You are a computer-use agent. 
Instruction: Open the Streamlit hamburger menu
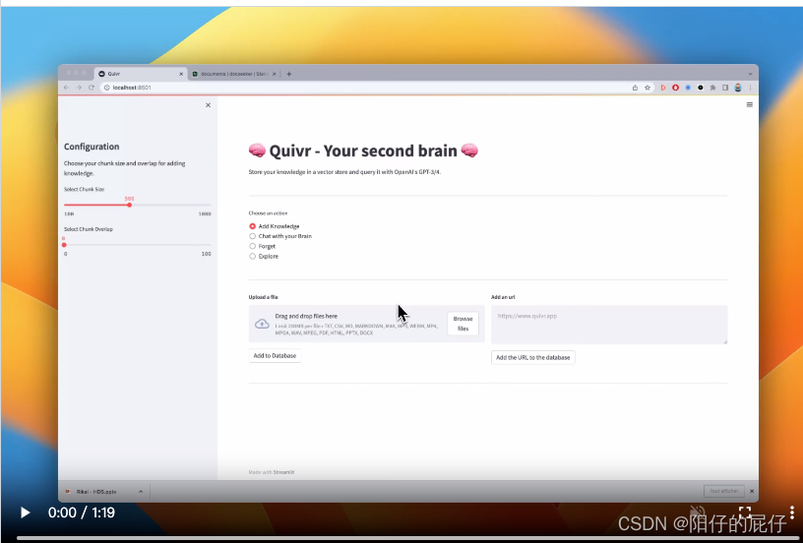(x=749, y=105)
